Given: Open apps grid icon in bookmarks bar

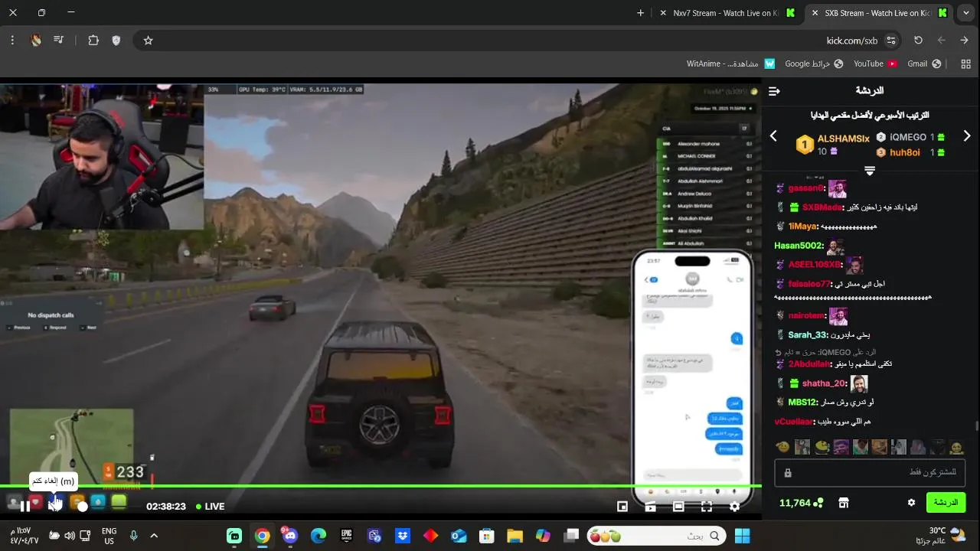Looking at the screenshot, I should 965,64.
